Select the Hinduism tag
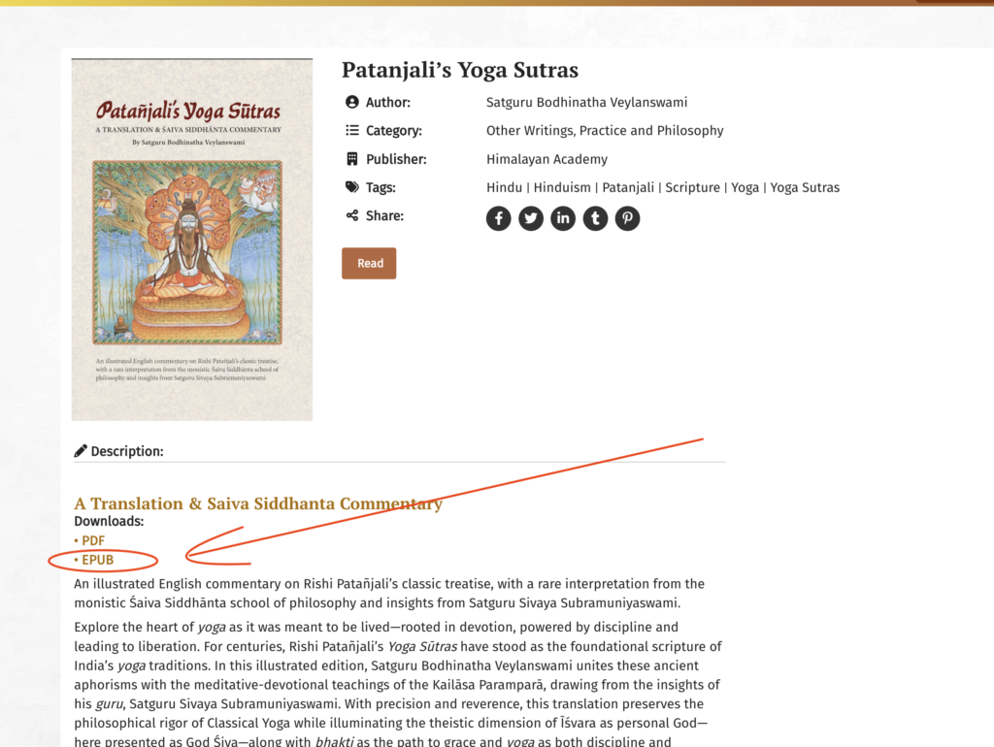 click(563, 187)
